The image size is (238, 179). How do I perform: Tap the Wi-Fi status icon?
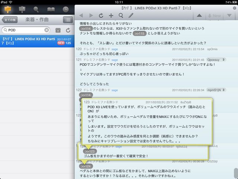point(11,2)
